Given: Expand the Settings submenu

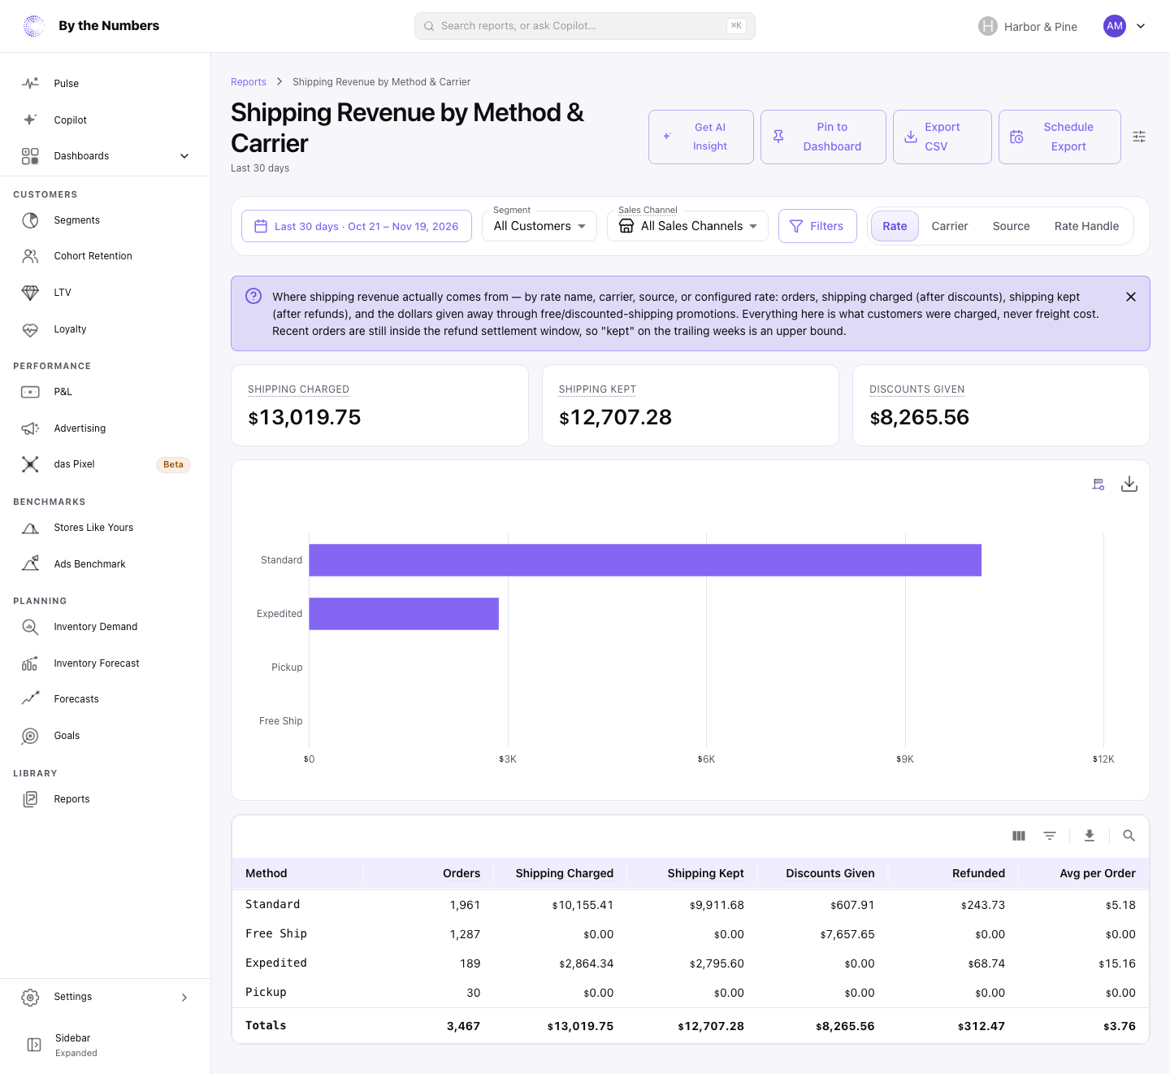Looking at the screenshot, I should [x=184, y=998].
